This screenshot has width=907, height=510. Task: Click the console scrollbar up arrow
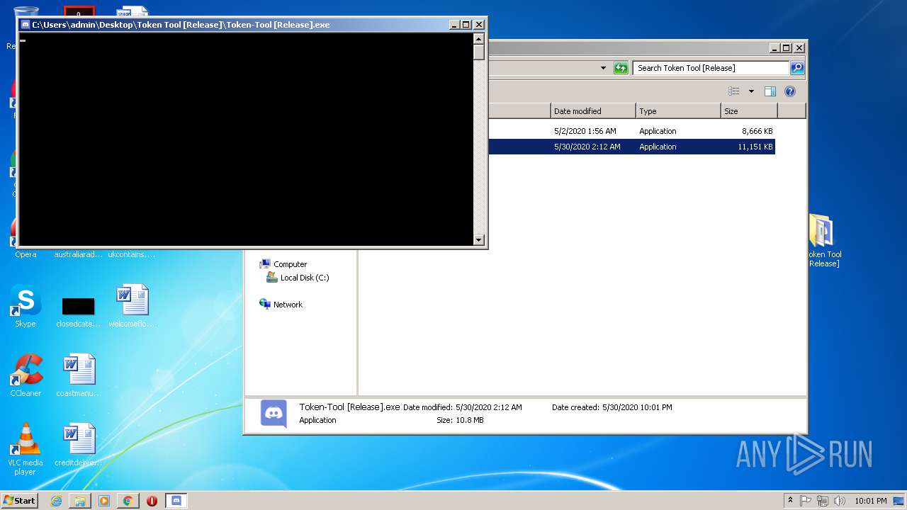[x=479, y=39]
